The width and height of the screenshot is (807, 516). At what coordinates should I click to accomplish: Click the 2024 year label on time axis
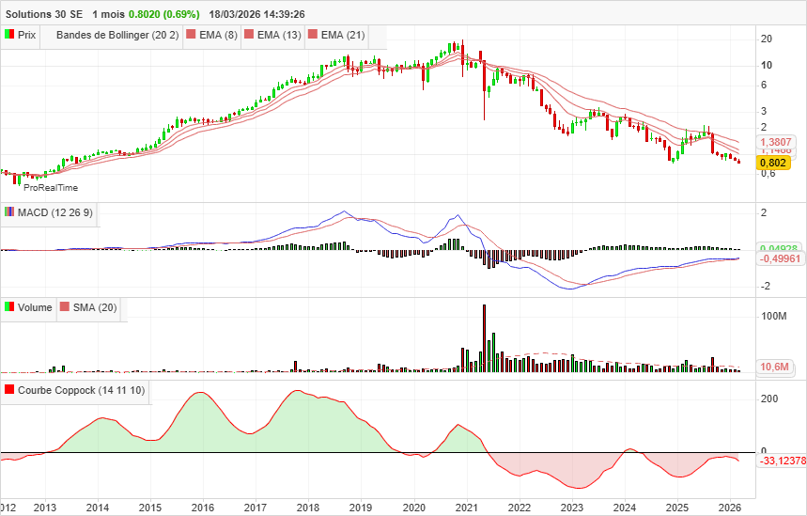625,508
